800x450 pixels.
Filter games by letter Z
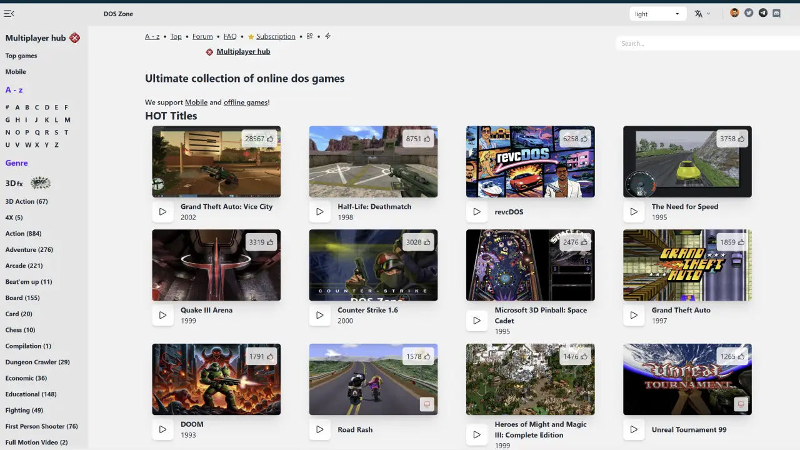56,145
